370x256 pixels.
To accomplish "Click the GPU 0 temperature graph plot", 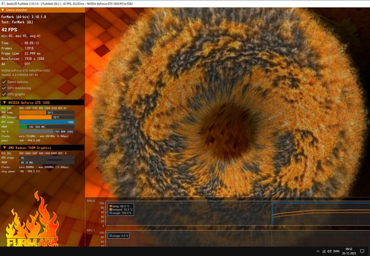I will (238, 213).
